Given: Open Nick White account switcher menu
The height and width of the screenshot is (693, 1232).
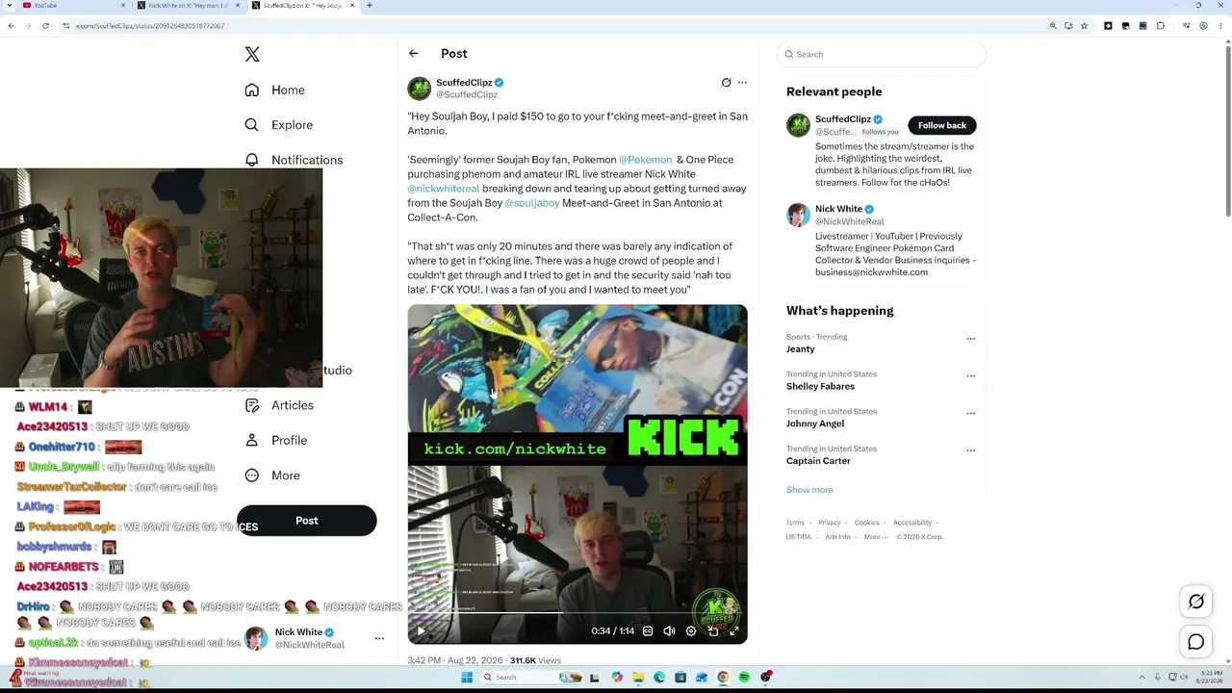Looking at the screenshot, I should pos(379,638).
